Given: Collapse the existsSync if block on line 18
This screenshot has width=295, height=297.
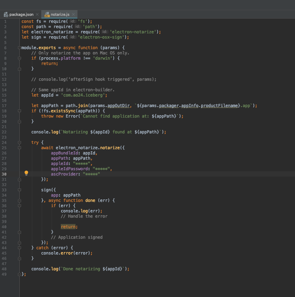Looking at the screenshot, I should (19, 111).
